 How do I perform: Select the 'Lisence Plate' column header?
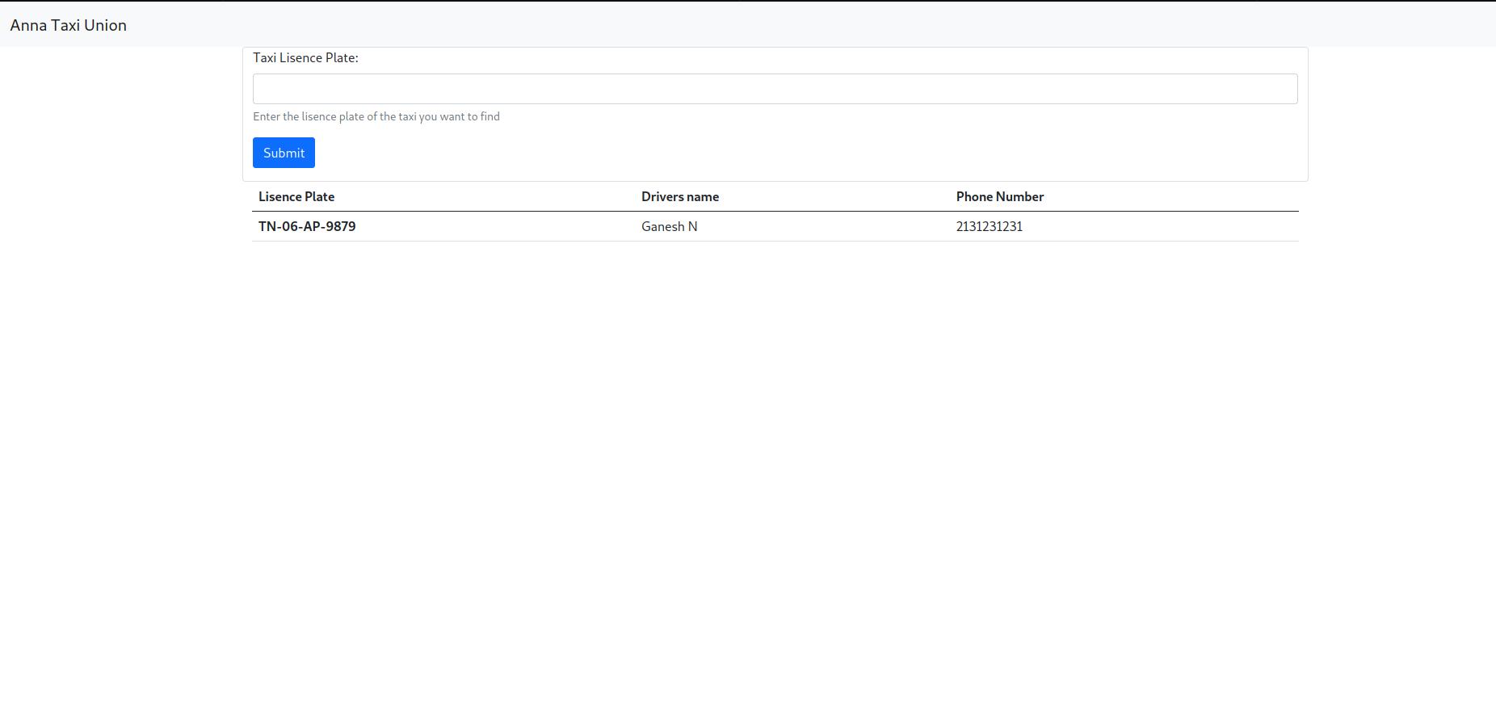pyautogui.click(x=296, y=196)
